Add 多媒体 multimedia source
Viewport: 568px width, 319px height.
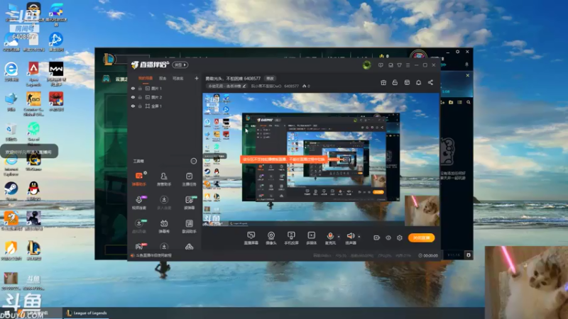tap(311, 238)
